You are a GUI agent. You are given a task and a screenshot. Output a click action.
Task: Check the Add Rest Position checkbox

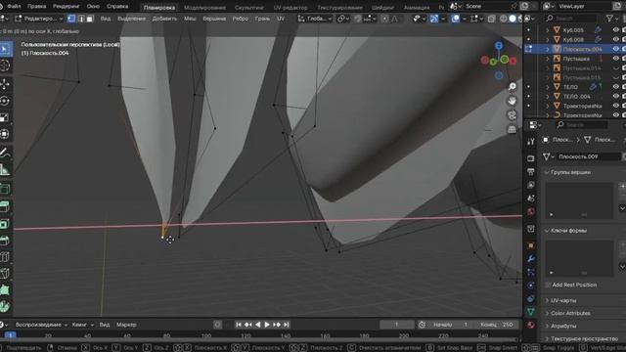pos(548,285)
